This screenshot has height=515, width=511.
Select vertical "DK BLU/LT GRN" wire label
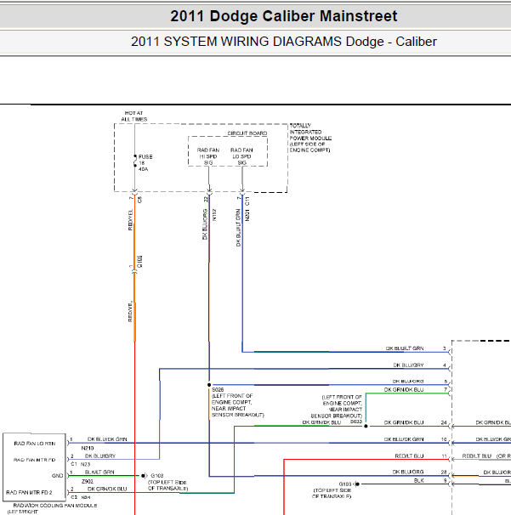point(239,228)
